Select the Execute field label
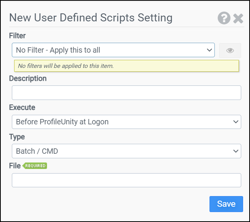This screenshot has height=222, width=250. 22,108
